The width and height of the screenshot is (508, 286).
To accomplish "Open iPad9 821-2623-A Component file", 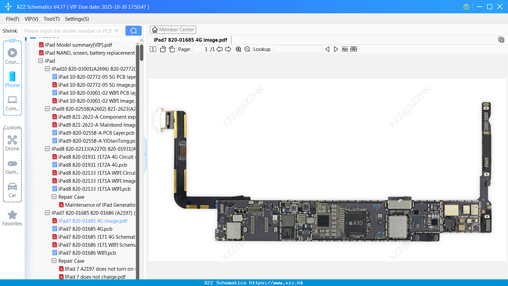I will coord(94,117).
